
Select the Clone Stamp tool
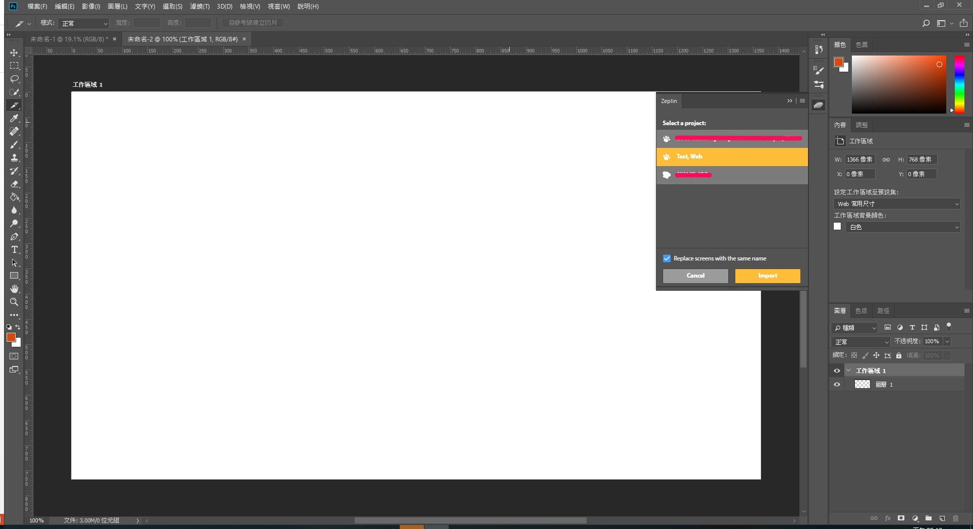coord(14,158)
